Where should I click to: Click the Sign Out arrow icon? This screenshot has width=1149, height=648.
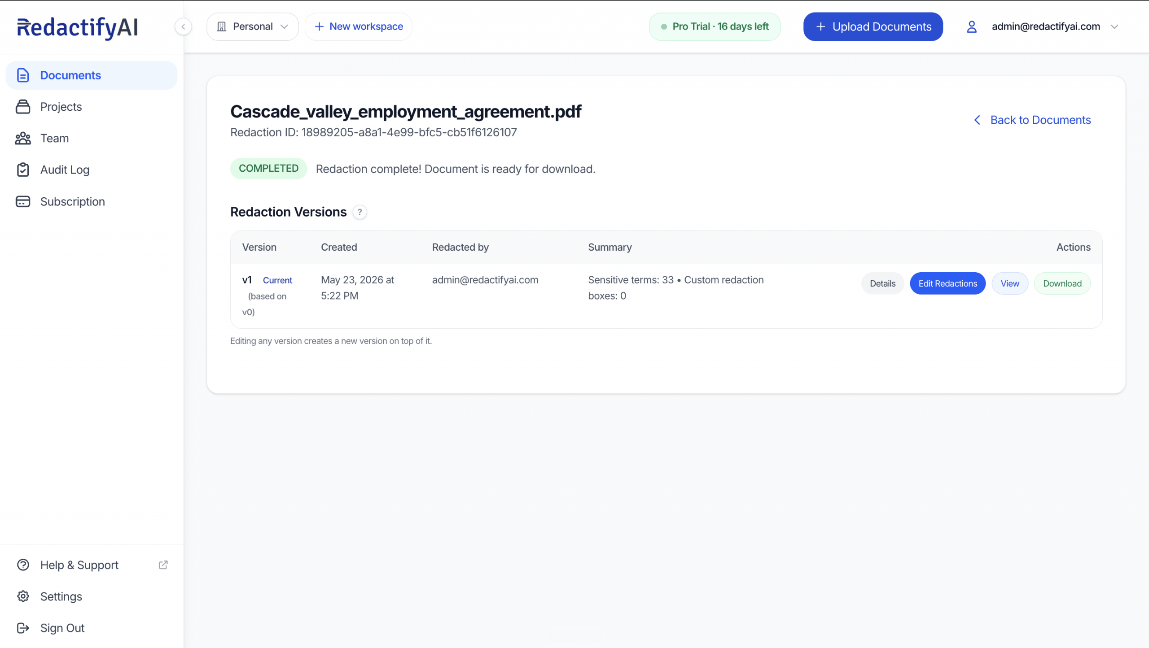coord(23,628)
